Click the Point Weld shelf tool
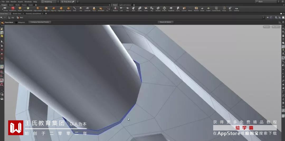The height and width of the screenshot is (141, 285). click(101, 9)
